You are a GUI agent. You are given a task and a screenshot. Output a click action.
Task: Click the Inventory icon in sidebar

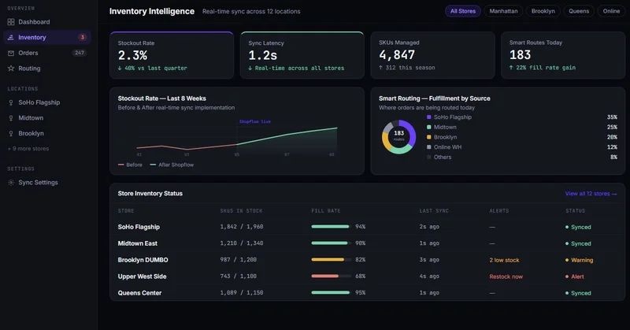(x=11, y=37)
